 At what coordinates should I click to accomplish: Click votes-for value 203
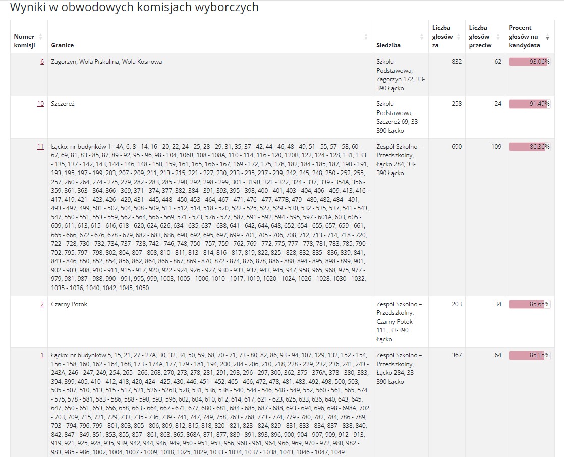(x=457, y=304)
